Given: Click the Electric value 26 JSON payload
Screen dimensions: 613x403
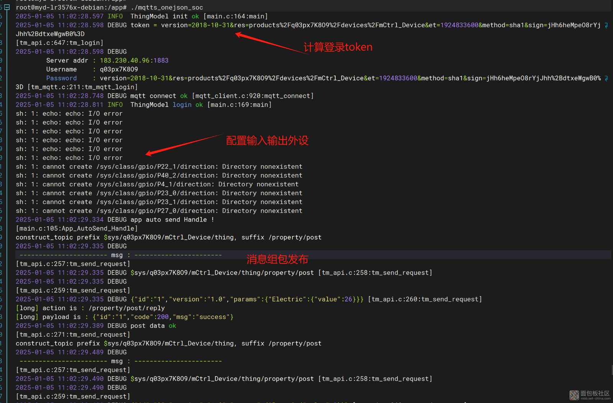Looking at the screenshot, I should point(247,299).
